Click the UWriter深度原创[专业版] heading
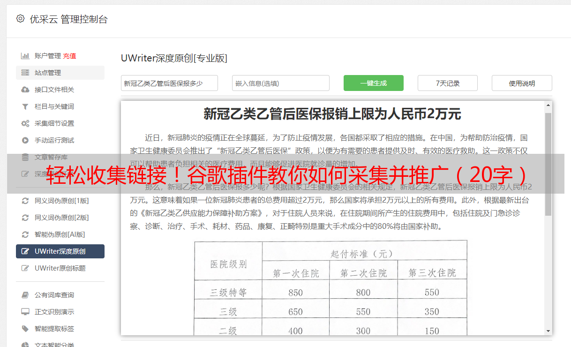Viewport: 571px width, 347px height. pos(174,58)
